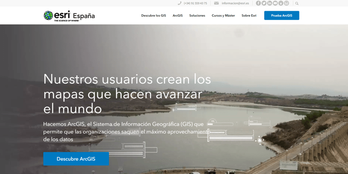
Task: Open the WordPress blog icon
Action: (287, 3)
